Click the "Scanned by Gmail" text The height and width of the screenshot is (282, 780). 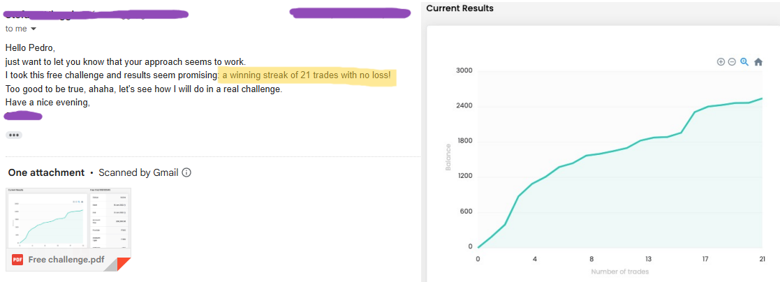click(138, 172)
